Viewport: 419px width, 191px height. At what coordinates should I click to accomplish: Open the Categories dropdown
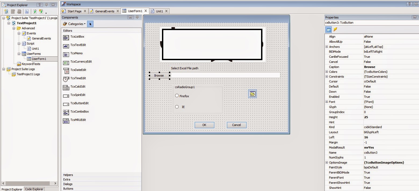coord(74,24)
